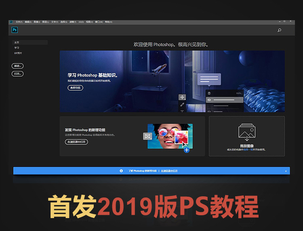Click the 打开... button
This screenshot has height=231, width=303.
[18, 74]
